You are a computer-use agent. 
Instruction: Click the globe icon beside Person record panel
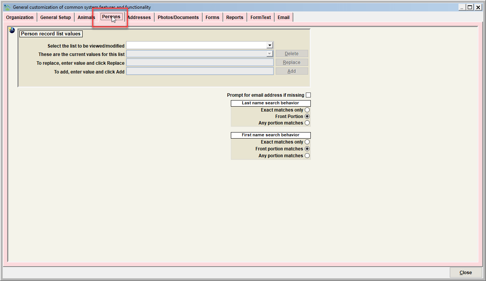pos(12,30)
